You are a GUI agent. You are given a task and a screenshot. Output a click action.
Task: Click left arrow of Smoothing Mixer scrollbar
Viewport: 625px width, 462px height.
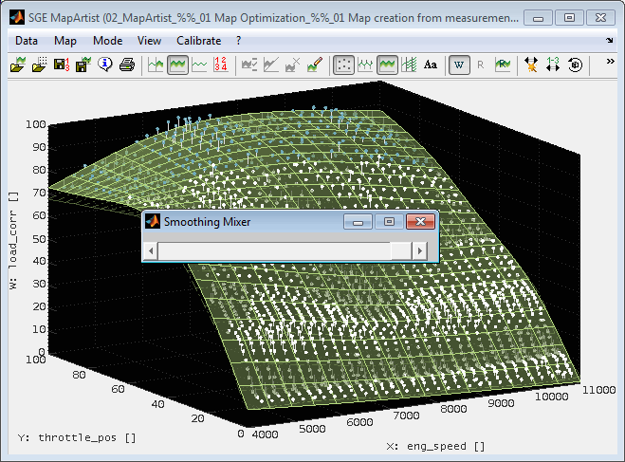click(150, 249)
